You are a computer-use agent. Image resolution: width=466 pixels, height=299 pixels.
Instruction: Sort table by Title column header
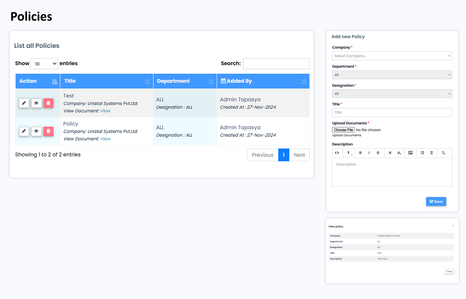(x=107, y=81)
